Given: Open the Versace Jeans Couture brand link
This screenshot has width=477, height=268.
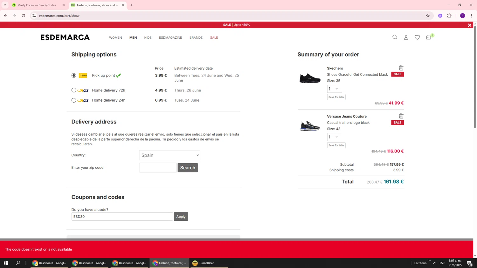Looking at the screenshot, I should click(x=347, y=117).
